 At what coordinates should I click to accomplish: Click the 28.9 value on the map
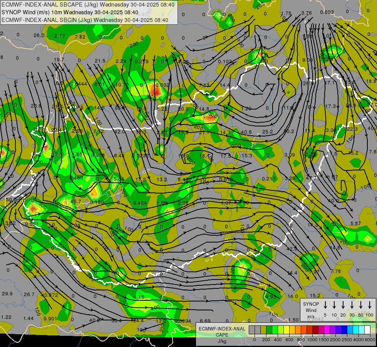point(308,83)
